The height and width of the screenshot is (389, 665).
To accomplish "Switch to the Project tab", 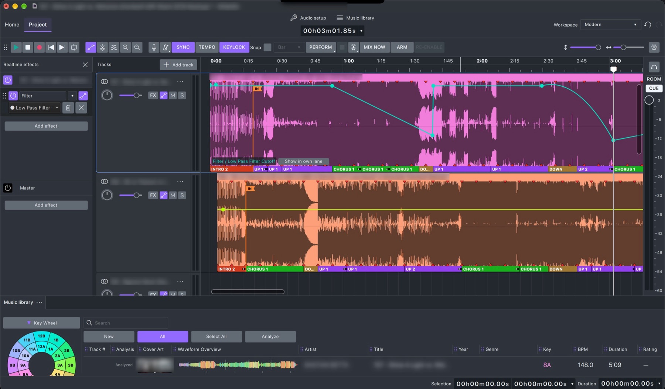I will coord(38,25).
